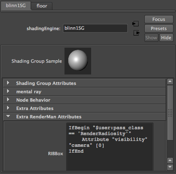The width and height of the screenshot is (176, 174).
Task: Click the Hide button
Action: (x=166, y=38)
